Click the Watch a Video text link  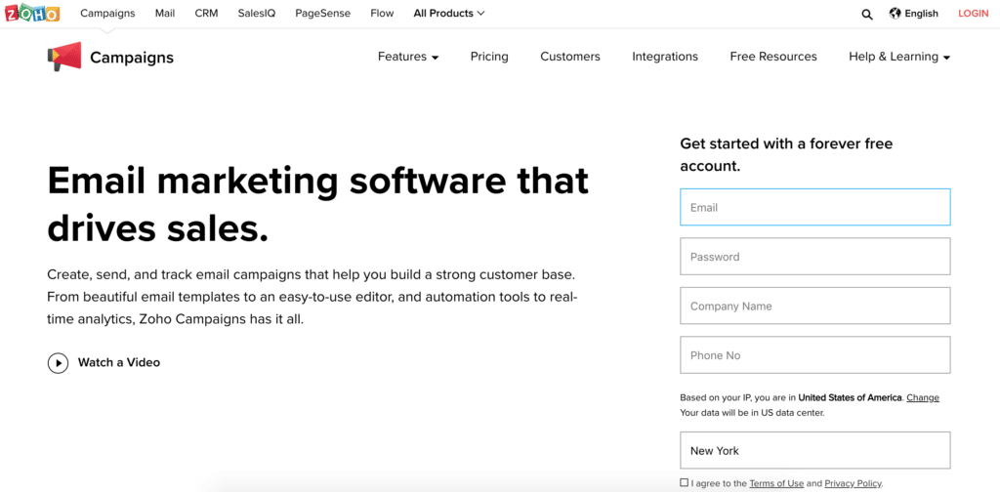pos(118,362)
